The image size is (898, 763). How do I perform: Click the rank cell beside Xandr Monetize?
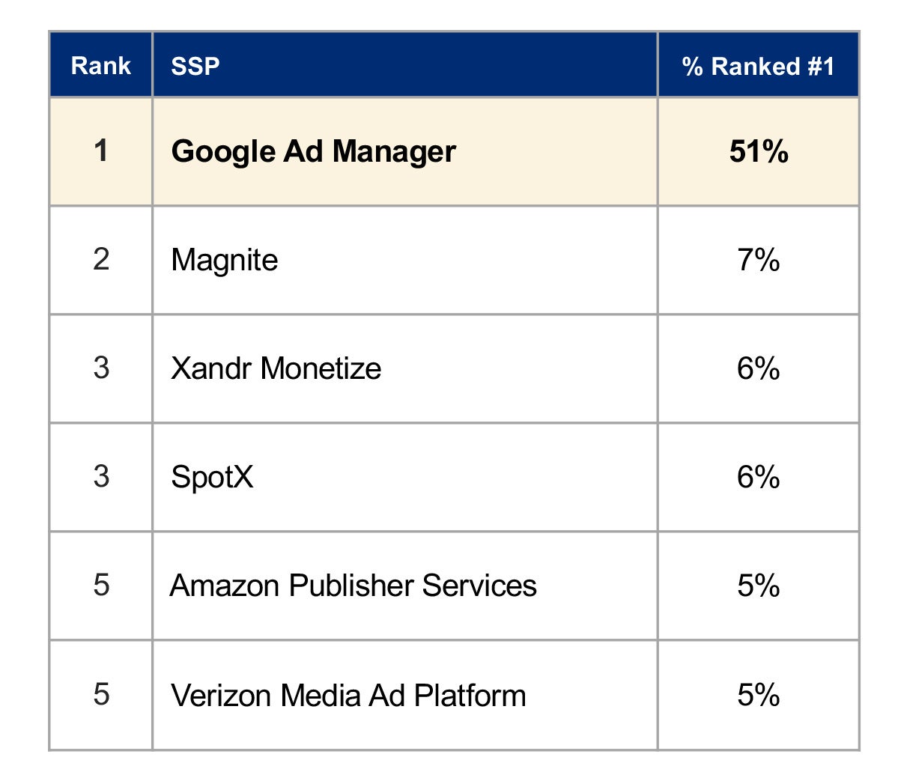pos(101,368)
